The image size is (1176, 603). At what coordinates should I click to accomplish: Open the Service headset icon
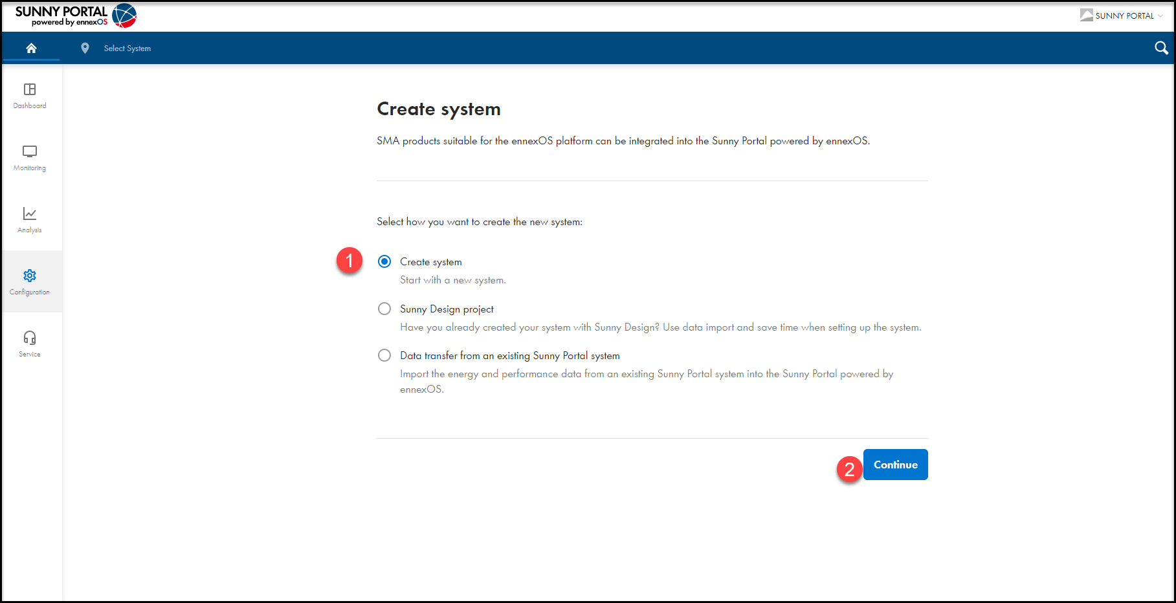coord(30,338)
